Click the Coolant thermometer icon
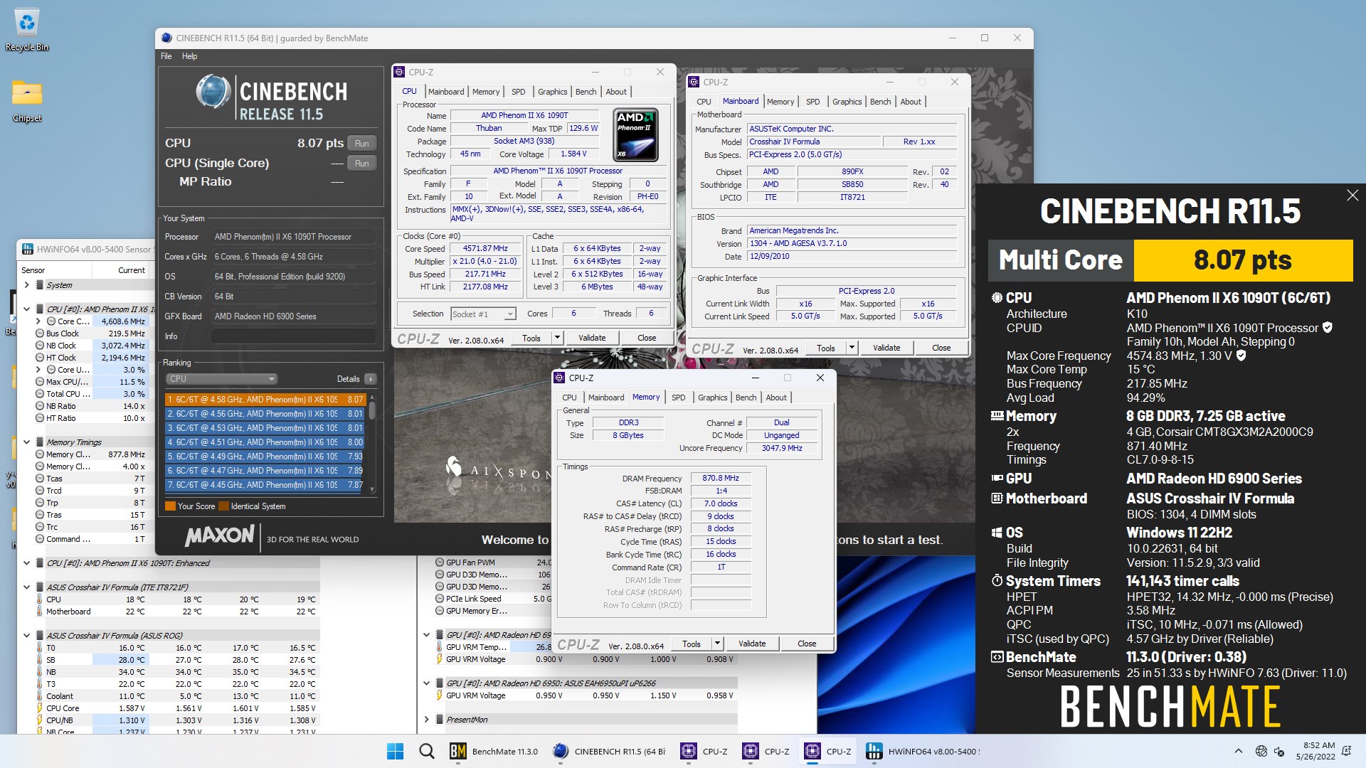1366x768 pixels. [40, 696]
